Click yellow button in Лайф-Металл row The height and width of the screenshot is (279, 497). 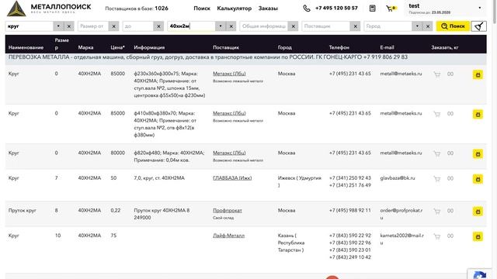click(478, 236)
